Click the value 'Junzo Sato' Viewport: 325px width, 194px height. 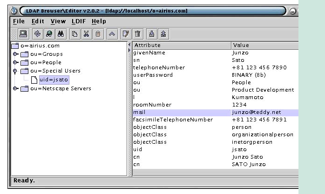(248, 157)
